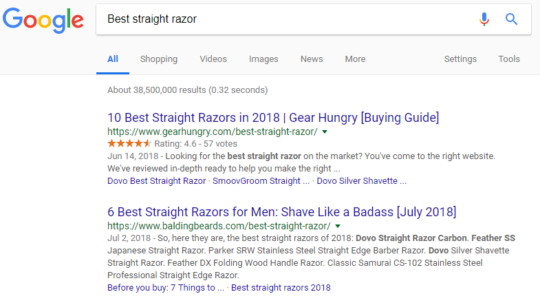The width and height of the screenshot is (540, 303).
Task: Click the Dovo Silver Shavette sitelink
Action: click(x=362, y=182)
